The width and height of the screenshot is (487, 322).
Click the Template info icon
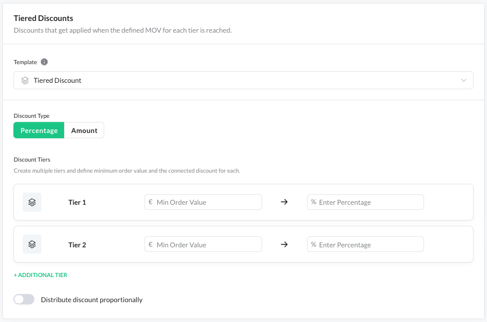(44, 62)
